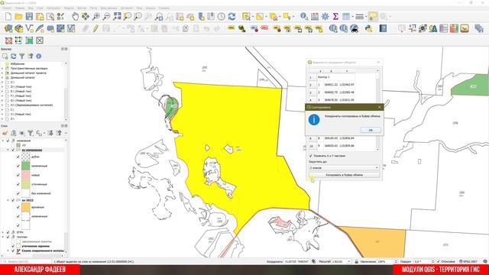Click the locator search box at bottom left

tap(27, 261)
